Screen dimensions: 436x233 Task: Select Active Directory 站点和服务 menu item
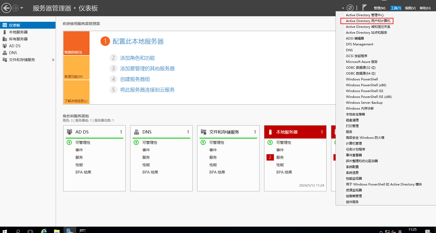(367, 33)
